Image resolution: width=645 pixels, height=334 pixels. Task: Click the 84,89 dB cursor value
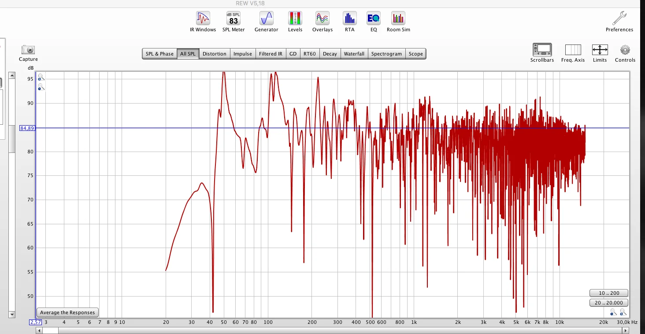coord(27,128)
